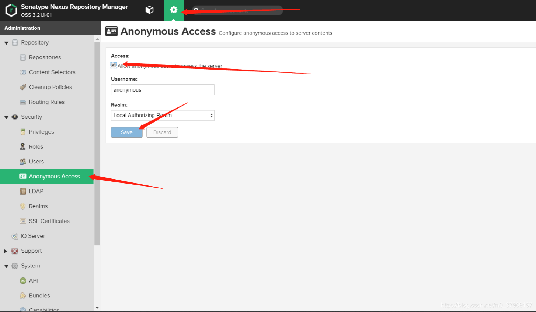Viewport: 536px width, 312px height.
Task: Open LDAP configuration entry
Action: 36,191
